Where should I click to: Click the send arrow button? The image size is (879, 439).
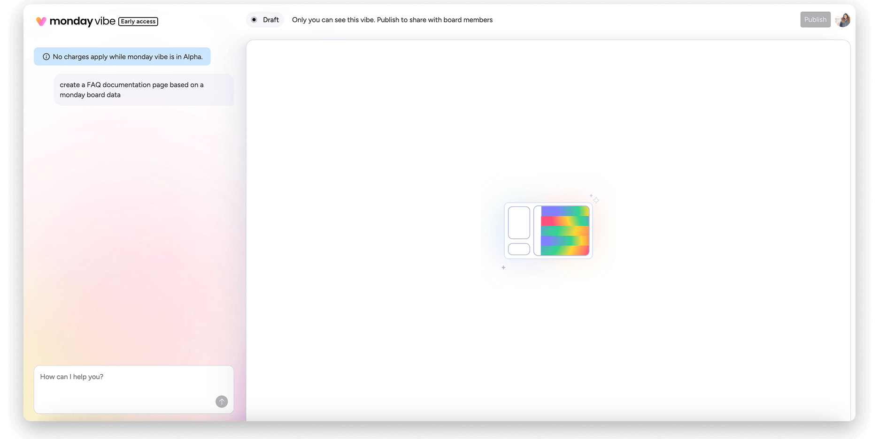click(x=222, y=401)
